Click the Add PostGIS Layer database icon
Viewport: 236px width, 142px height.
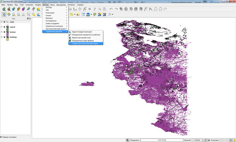[14, 9]
